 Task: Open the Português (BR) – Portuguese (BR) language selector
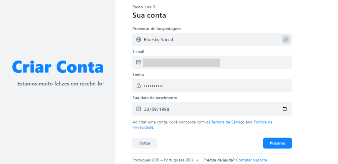coord(163,160)
